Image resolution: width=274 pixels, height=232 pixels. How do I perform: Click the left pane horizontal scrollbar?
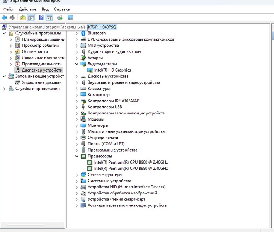[27, 225]
